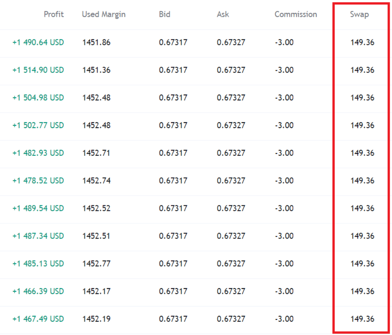Screen dimensions: 392x335
Task: Click the used margin value 1451.86
Action: pyautogui.click(x=96, y=42)
